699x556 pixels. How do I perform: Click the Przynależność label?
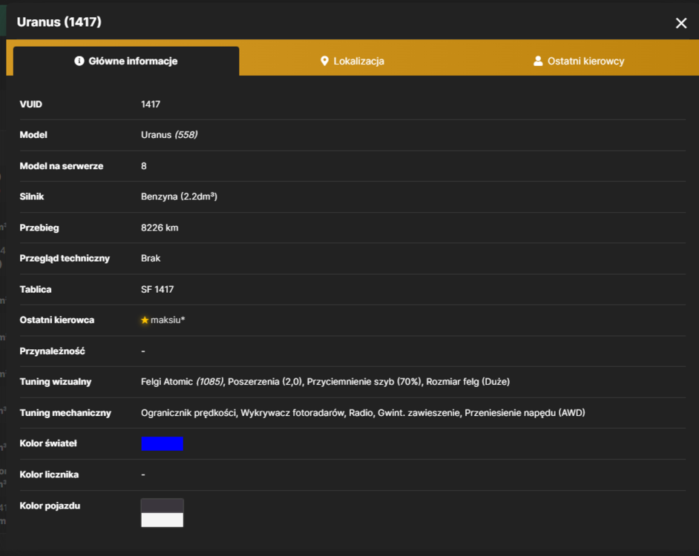pyautogui.click(x=52, y=351)
